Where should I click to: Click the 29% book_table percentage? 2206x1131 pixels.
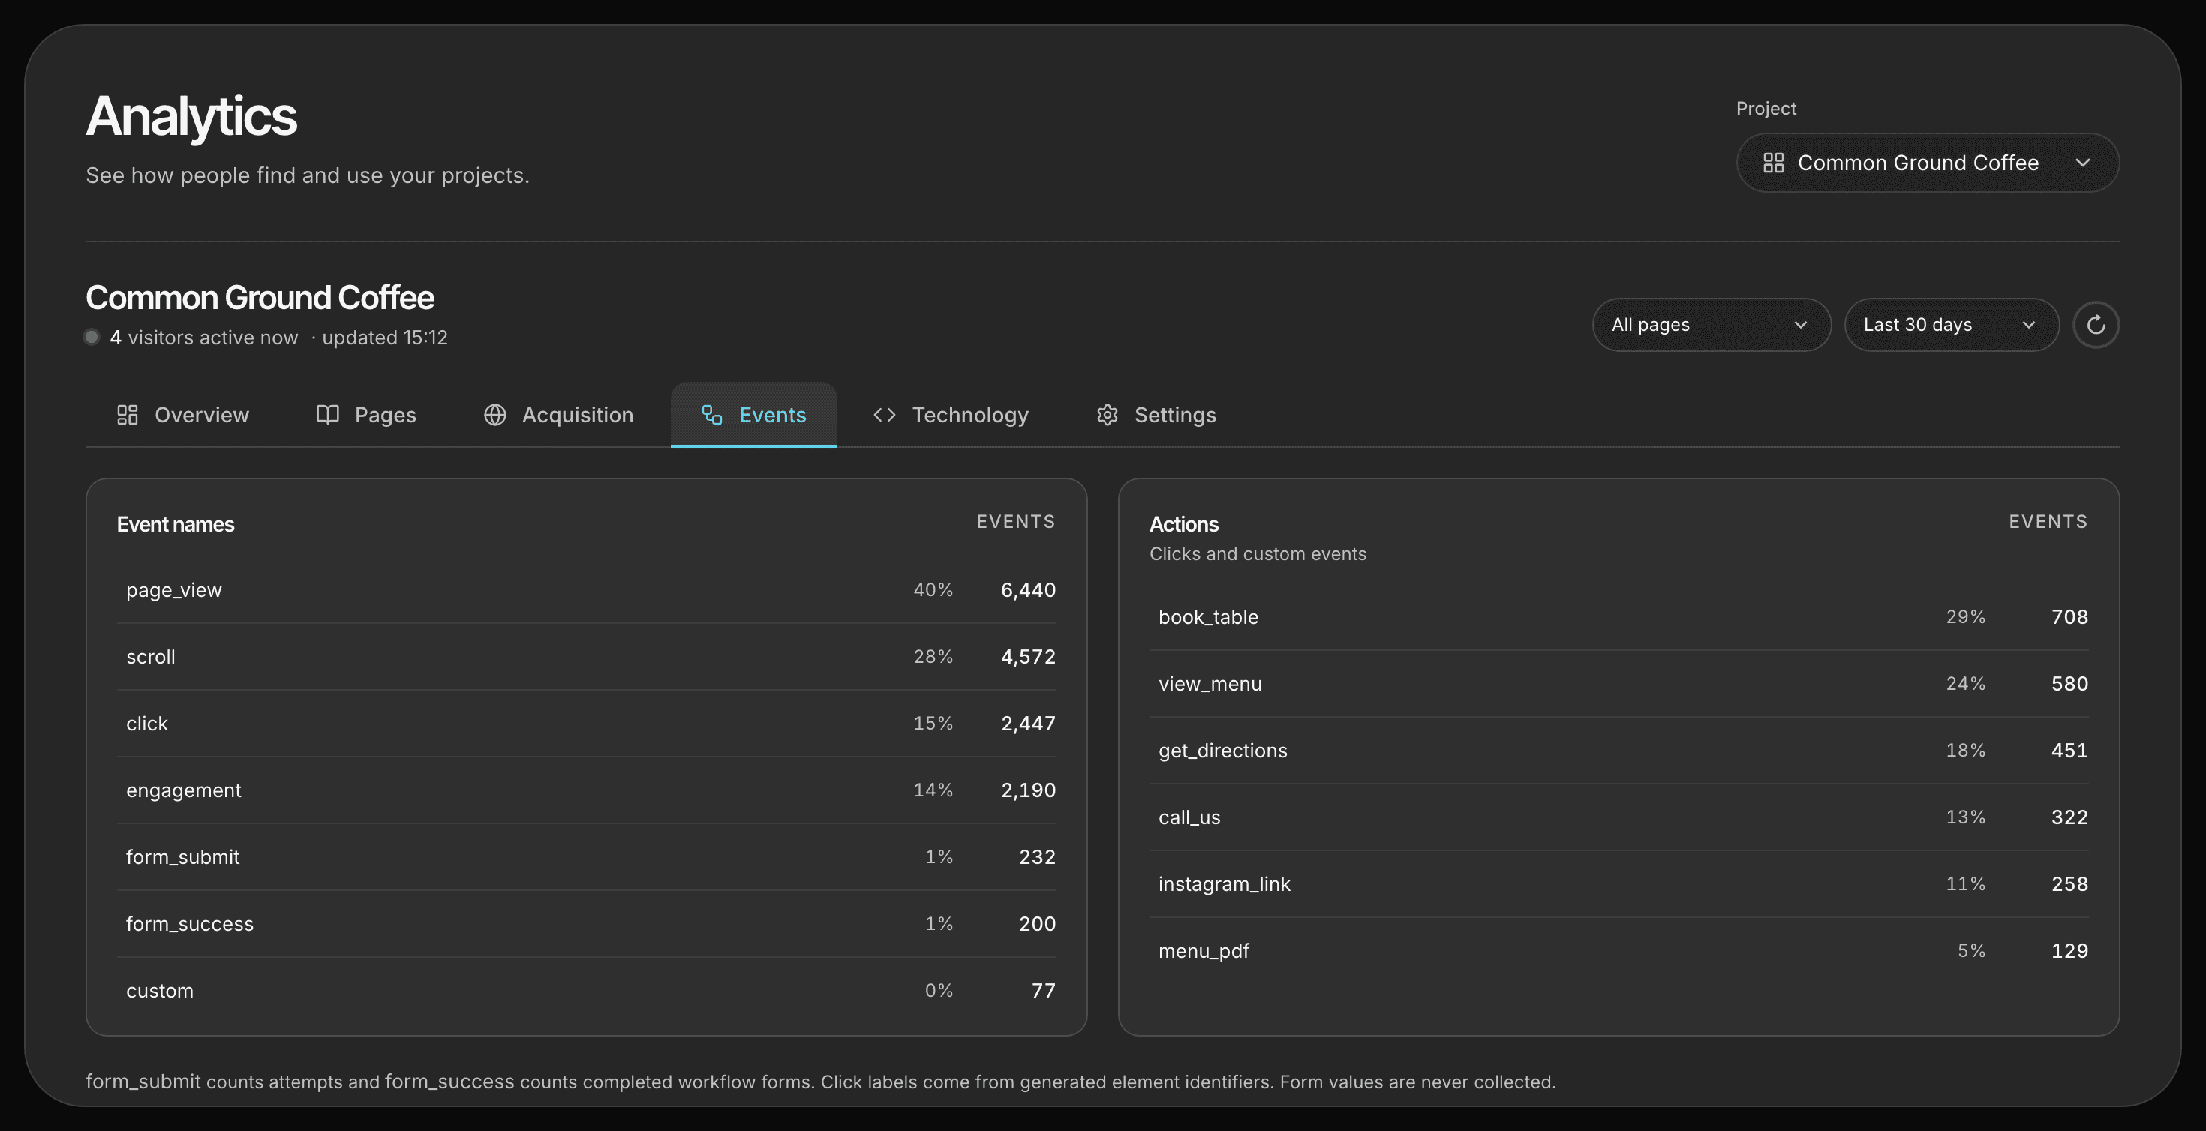(1965, 617)
